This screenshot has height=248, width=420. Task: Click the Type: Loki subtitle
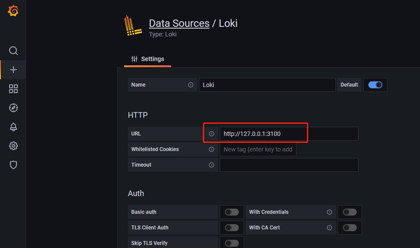163,34
